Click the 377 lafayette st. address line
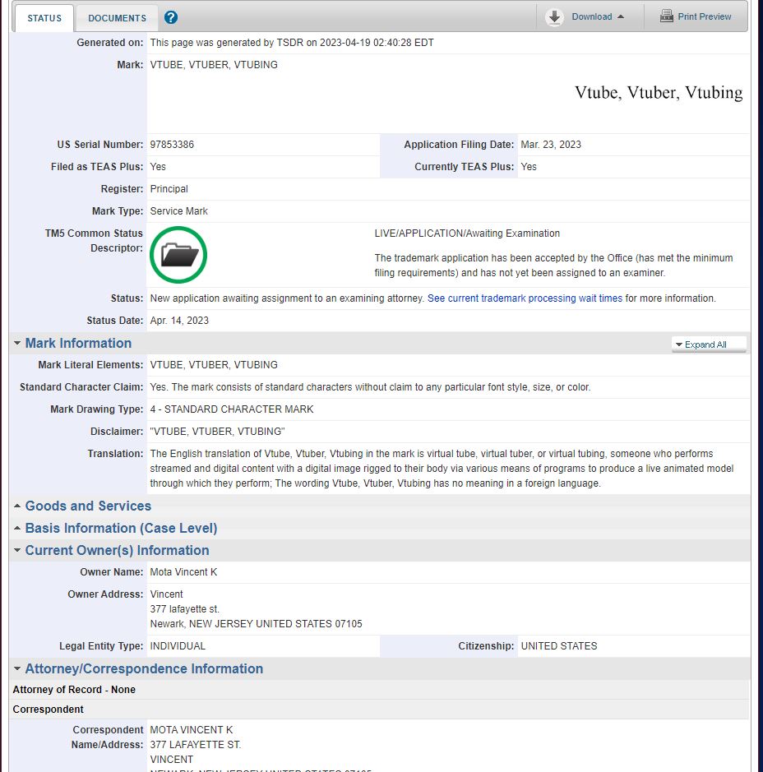The width and height of the screenshot is (763, 772). 185,609
